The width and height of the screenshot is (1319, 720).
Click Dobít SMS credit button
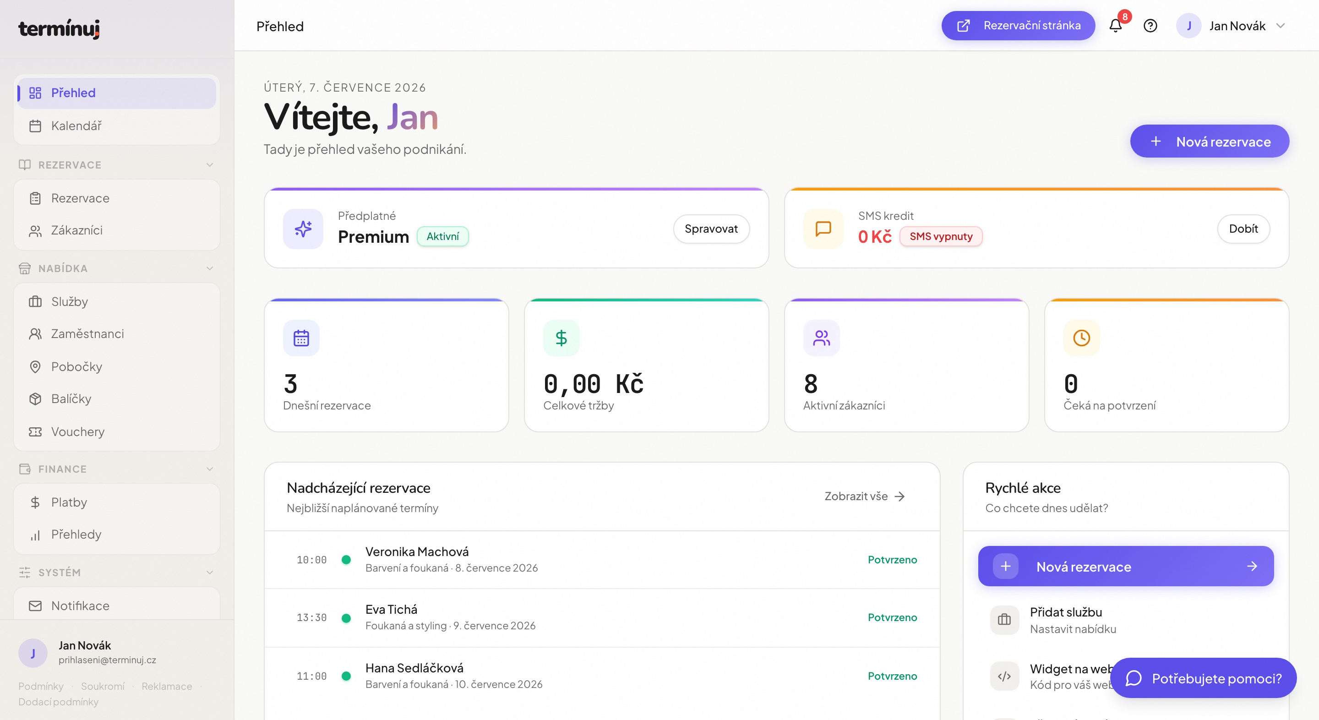pyautogui.click(x=1243, y=229)
